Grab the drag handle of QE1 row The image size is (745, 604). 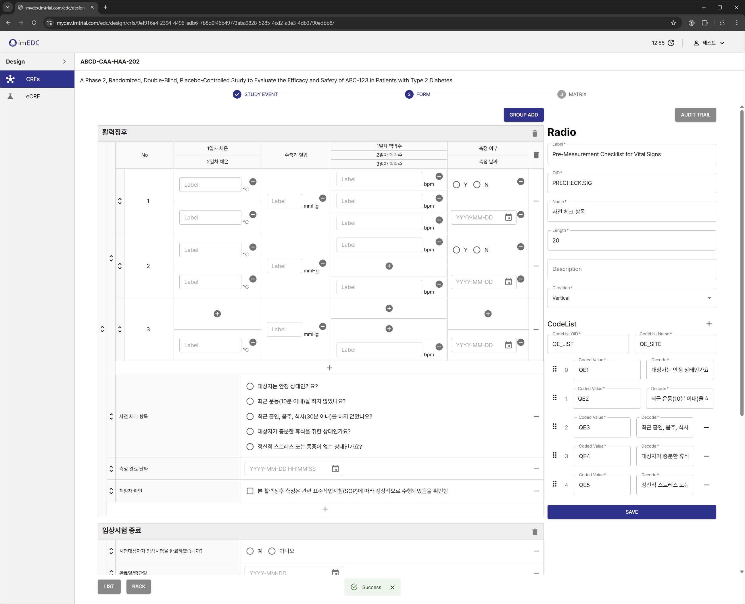tap(555, 369)
